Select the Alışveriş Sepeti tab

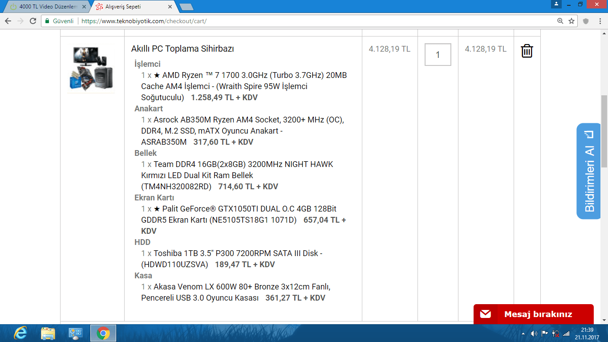tap(134, 7)
